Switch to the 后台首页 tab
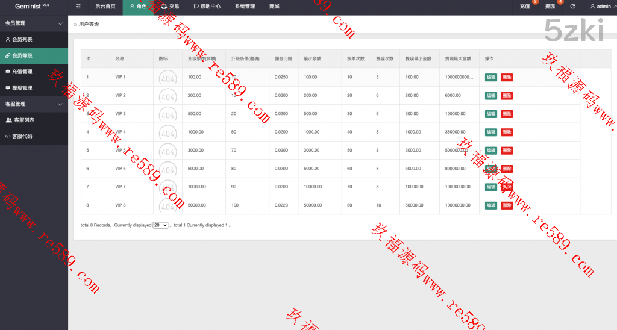Viewport: 617px width, 330px height. point(105,7)
